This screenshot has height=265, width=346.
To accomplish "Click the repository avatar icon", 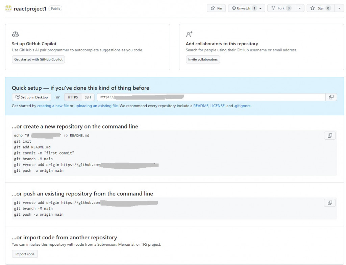I will 8,8.
